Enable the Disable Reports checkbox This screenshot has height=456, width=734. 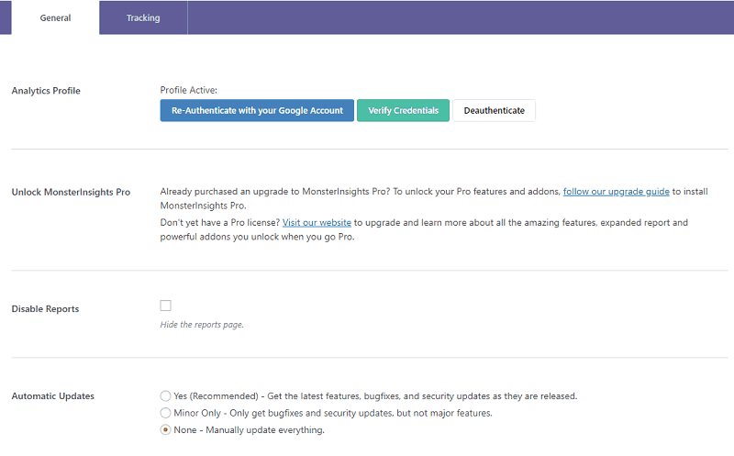click(x=166, y=306)
